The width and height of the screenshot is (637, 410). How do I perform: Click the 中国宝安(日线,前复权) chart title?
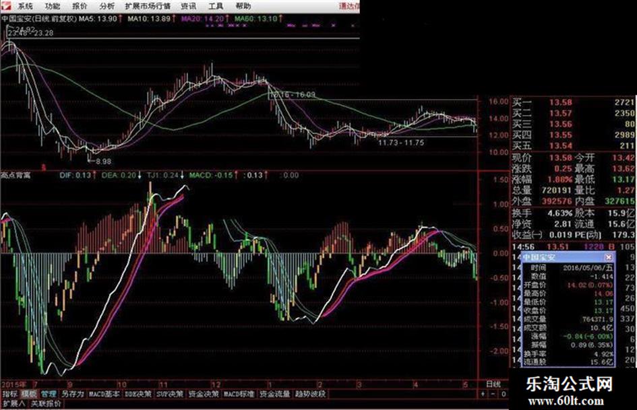(38, 19)
